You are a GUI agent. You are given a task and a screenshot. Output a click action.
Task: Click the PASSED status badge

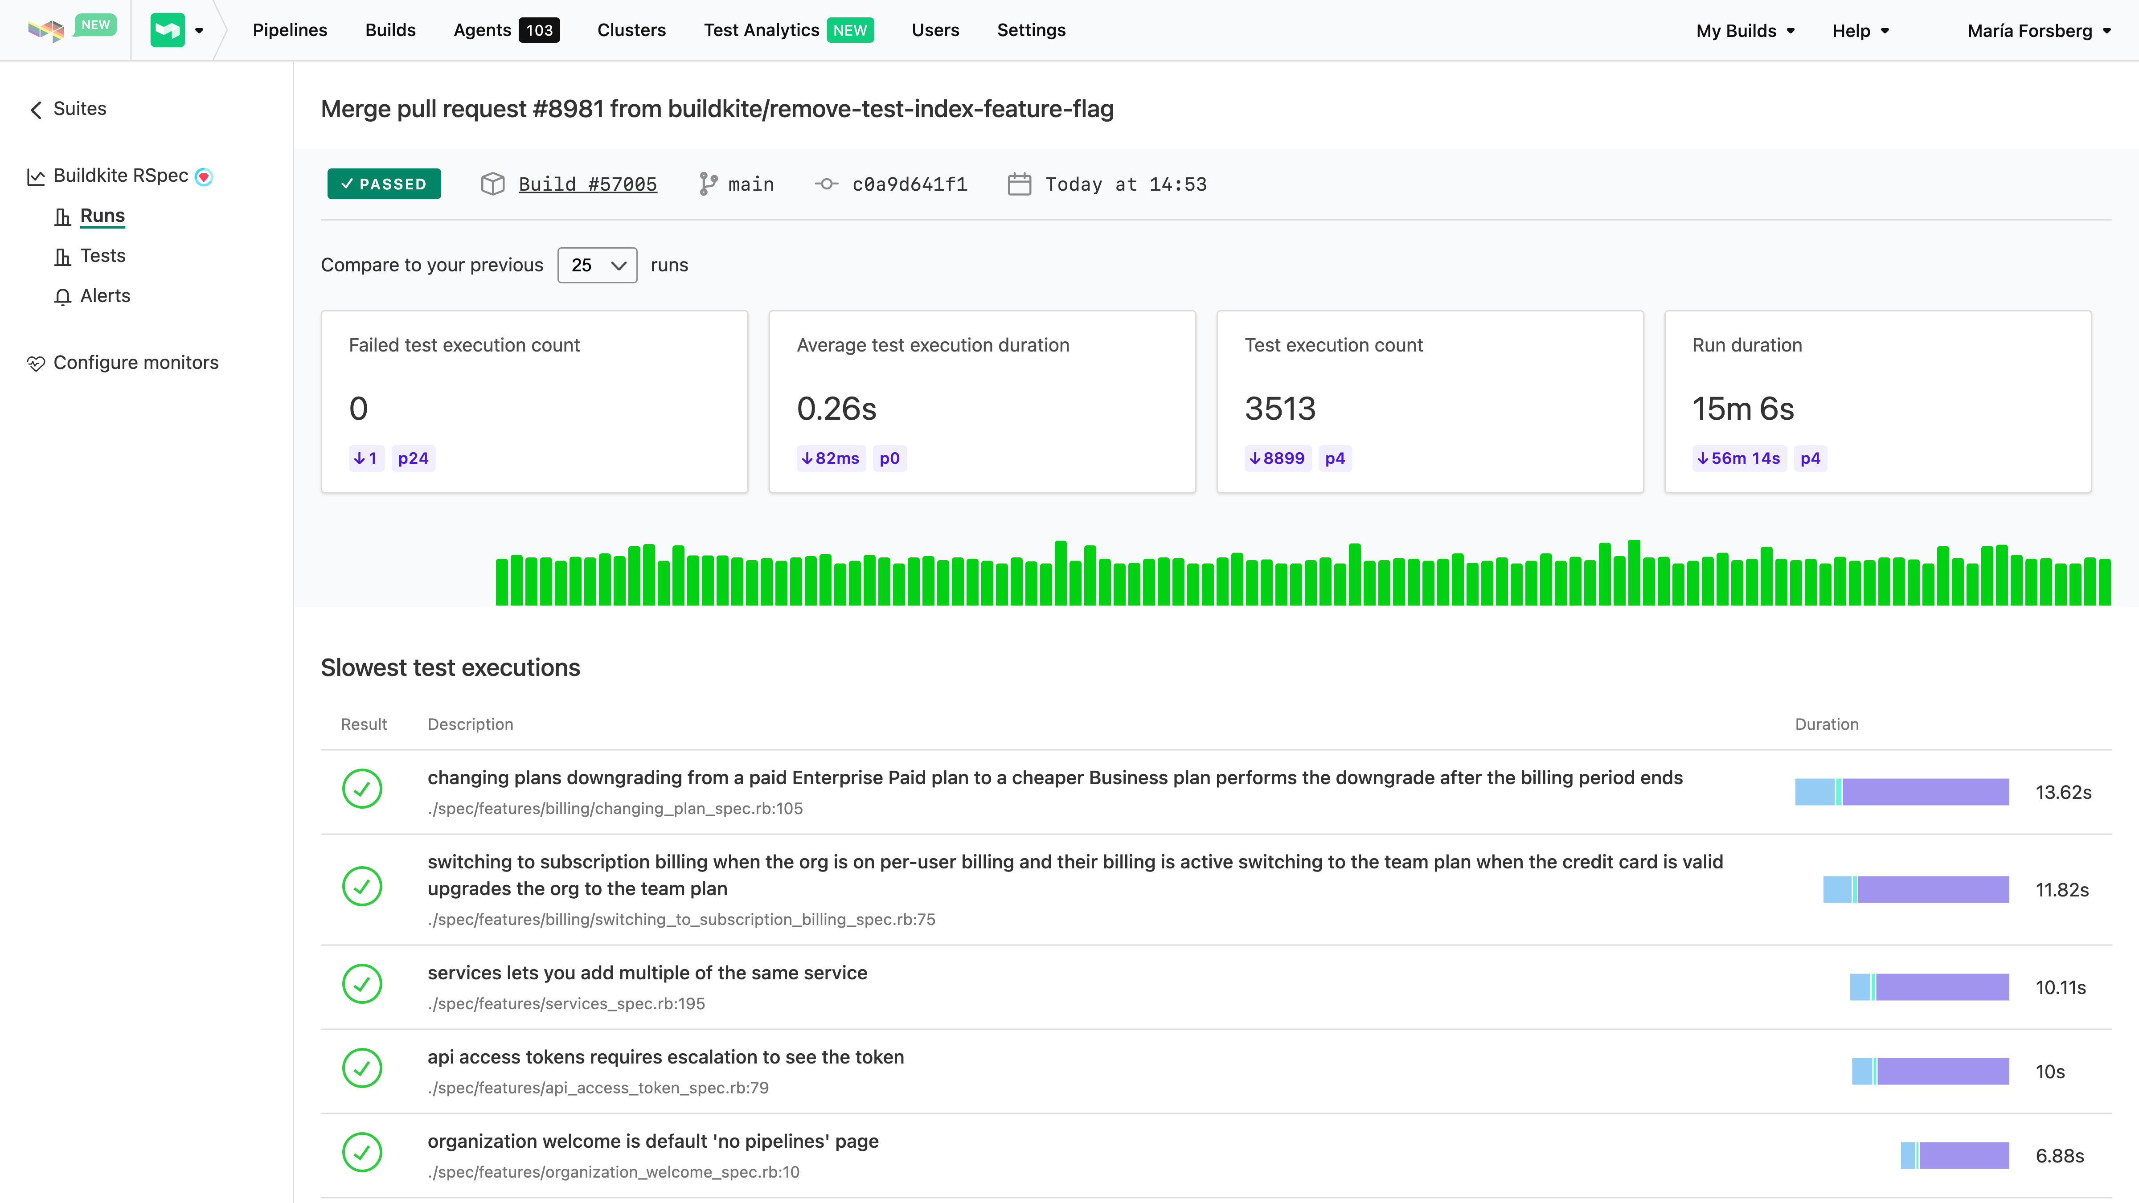(384, 184)
